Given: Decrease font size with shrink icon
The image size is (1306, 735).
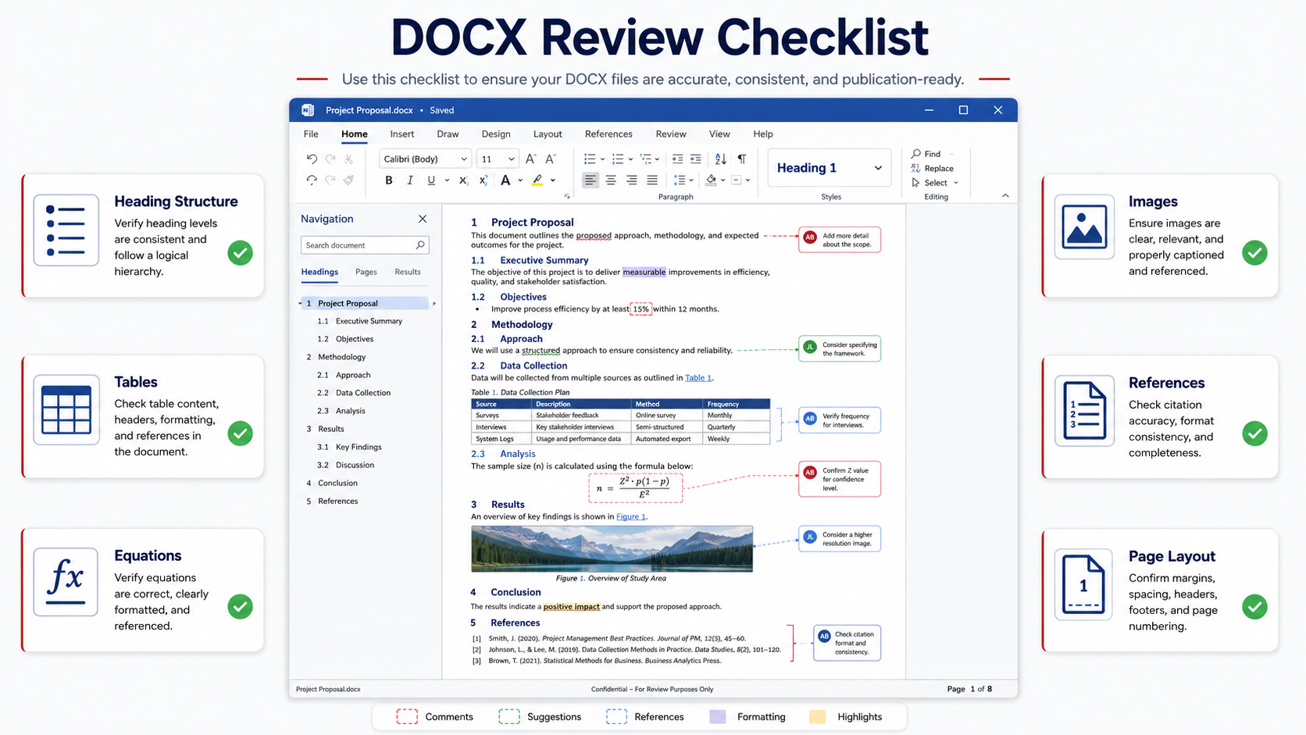Looking at the screenshot, I should [551, 159].
